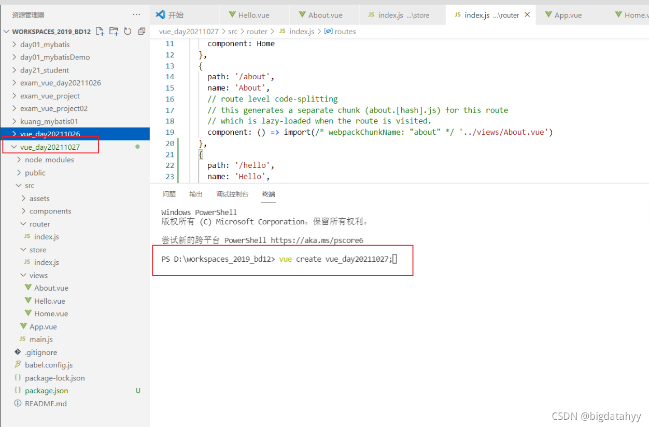Viewport: 649px width, 427px height.
Task: Click the path '/hello' code line
Action: [x=241, y=165]
